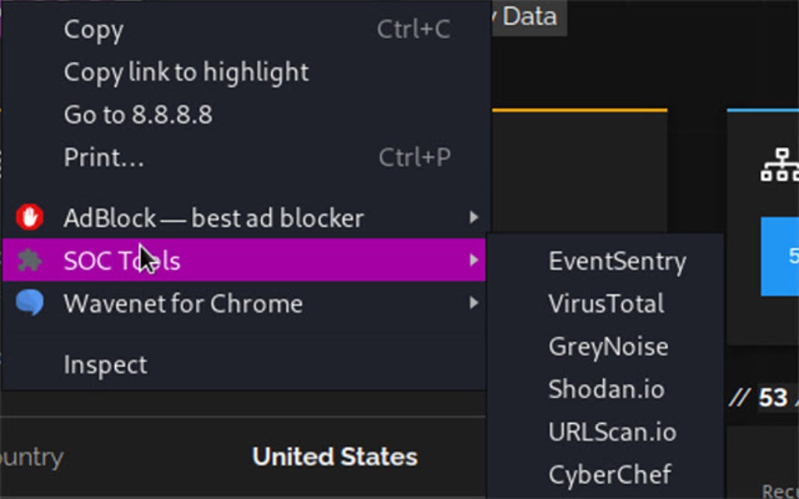This screenshot has width=799, height=499.
Task: Click the United States country value
Action: [334, 457]
